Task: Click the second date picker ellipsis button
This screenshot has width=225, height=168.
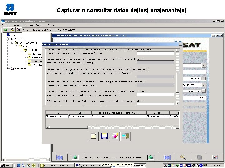Action: [204, 91]
